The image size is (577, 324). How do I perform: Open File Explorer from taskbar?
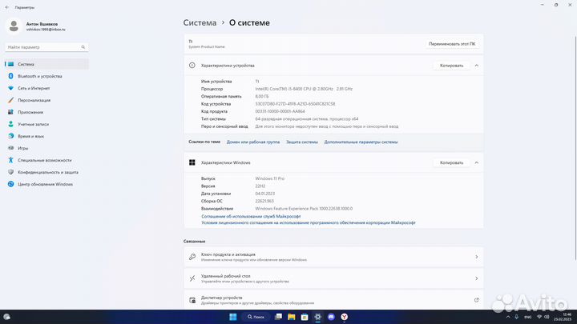click(x=292, y=317)
